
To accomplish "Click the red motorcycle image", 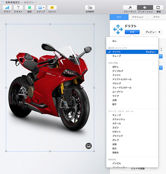I will [50, 88].
